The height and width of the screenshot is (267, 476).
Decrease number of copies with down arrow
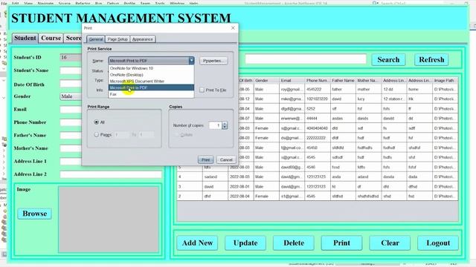[225, 128]
